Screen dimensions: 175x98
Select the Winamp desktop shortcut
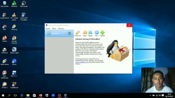(x=14, y=27)
